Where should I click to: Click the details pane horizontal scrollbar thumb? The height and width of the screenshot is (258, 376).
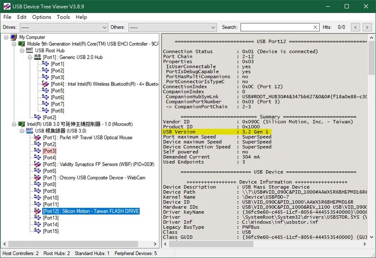point(211,244)
